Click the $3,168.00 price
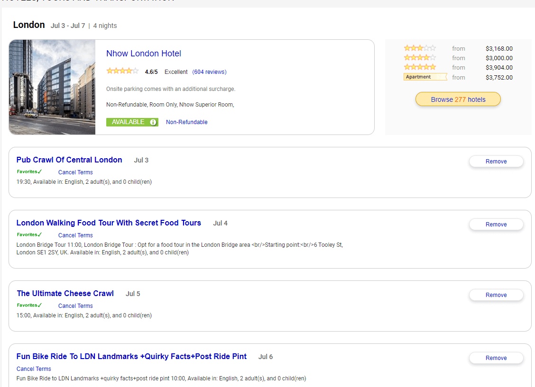Image resolution: width=535 pixels, height=387 pixels. pos(499,49)
